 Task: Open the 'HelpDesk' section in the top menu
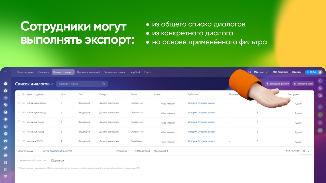(135, 72)
